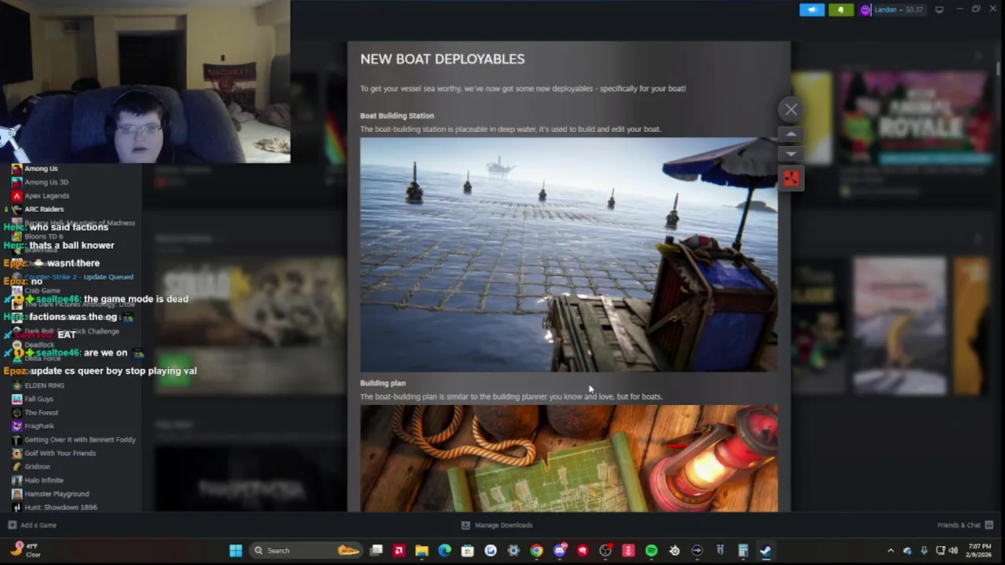The image size is (1005, 565).
Task: Select Apex Legends in library list
Action: pyautogui.click(x=46, y=195)
